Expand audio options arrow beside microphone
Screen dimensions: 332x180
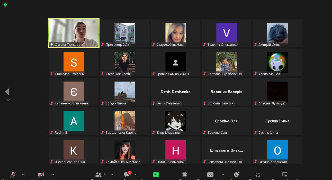(x=23, y=175)
